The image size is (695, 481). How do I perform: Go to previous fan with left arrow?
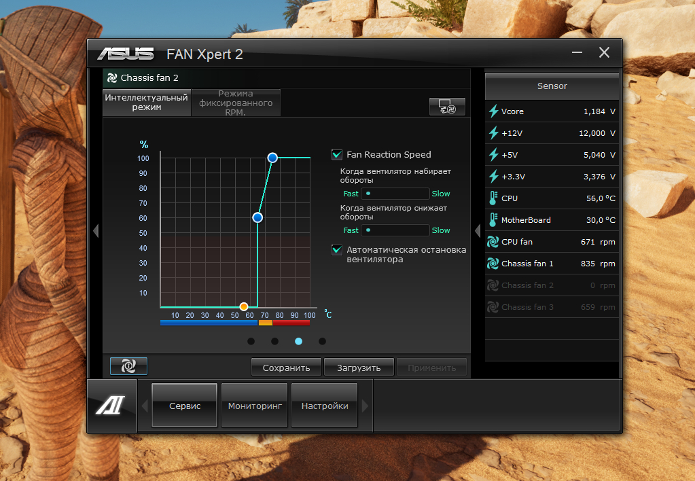pos(96,230)
